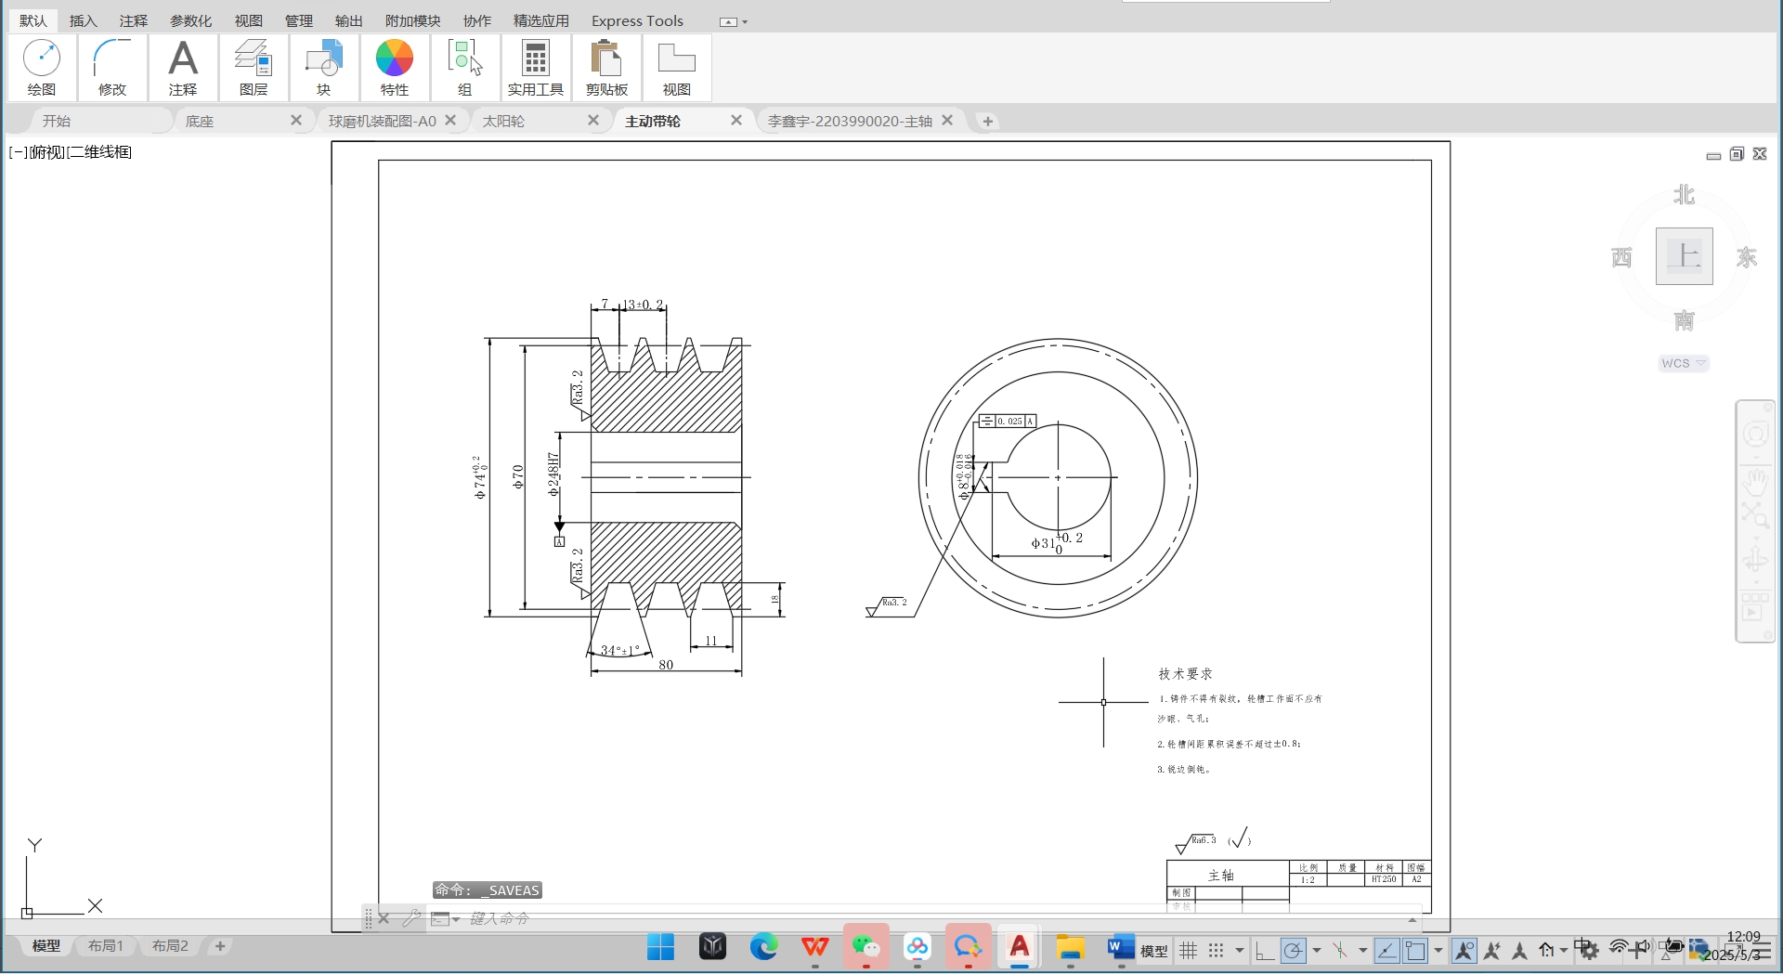The height and width of the screenshot is (974, 1783).
Task: Click the 东 (East) direction on ViewCube
Action: pyautogui.click(x=1747, y=257)
